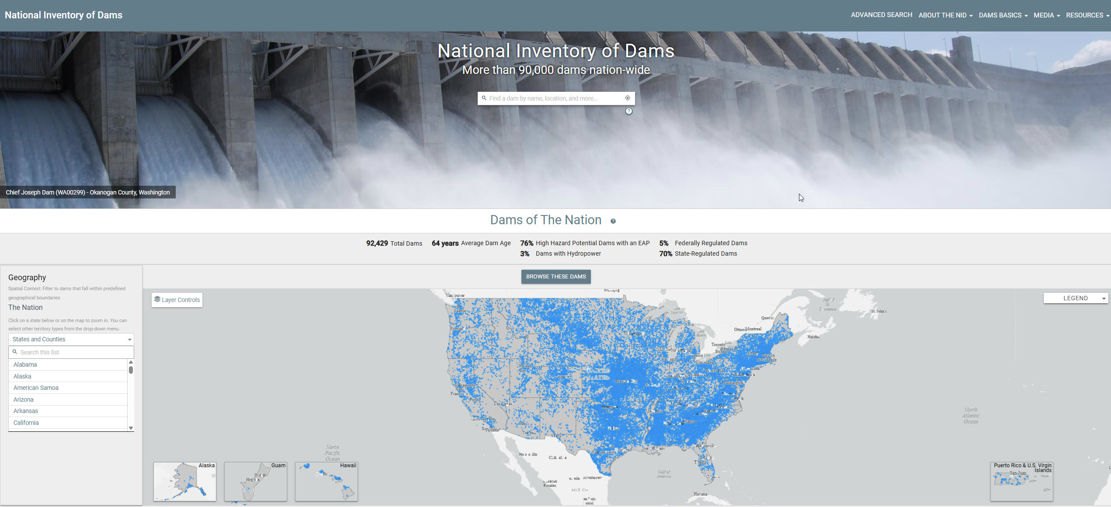Select Arizona in the state list
1111x507 pixels.
(x=68, y=399)
